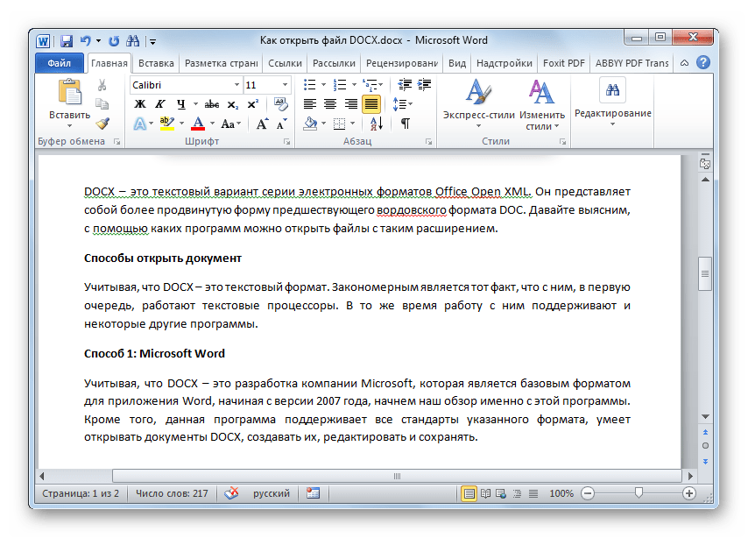The image size is (748, 538).
Task: Undo the last action in quick access toolbar
Action: (x=86, y=41)
